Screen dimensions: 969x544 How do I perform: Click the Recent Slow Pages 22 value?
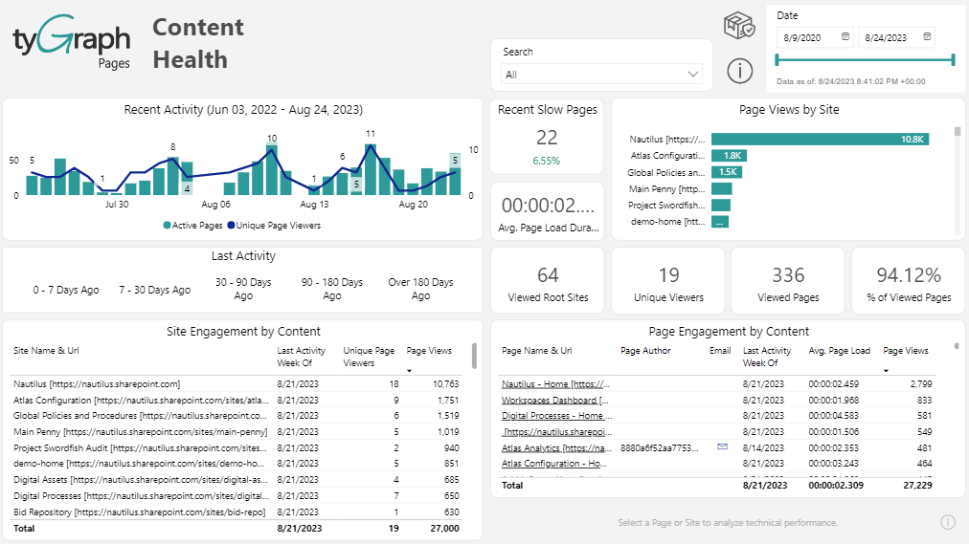(547, 138)
